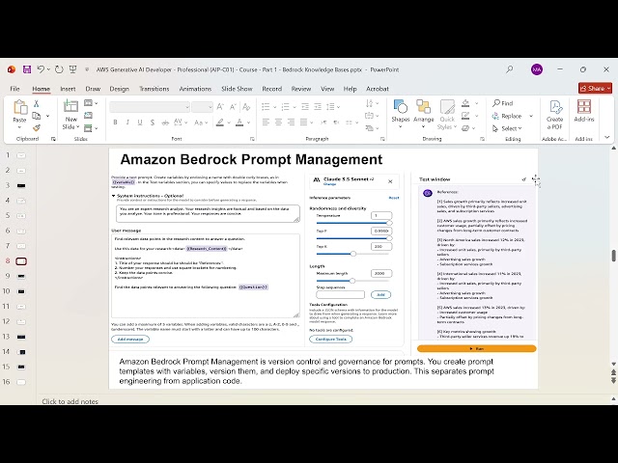The height and width of the screenshot is (463, 618).
Task: Toggle Underline formatting
Action: pos(140,123)
